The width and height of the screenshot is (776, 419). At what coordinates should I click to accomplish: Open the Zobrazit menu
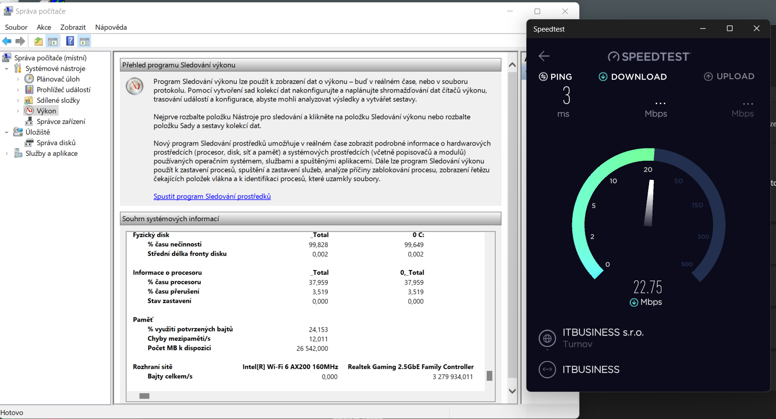(73, 27)
